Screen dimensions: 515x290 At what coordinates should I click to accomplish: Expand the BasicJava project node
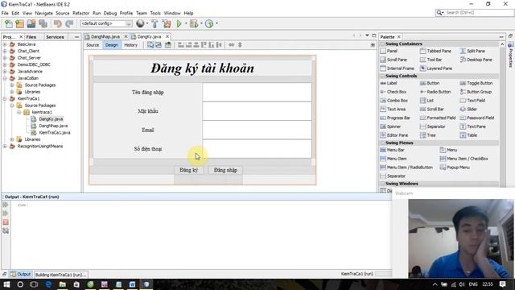[5, 44]
